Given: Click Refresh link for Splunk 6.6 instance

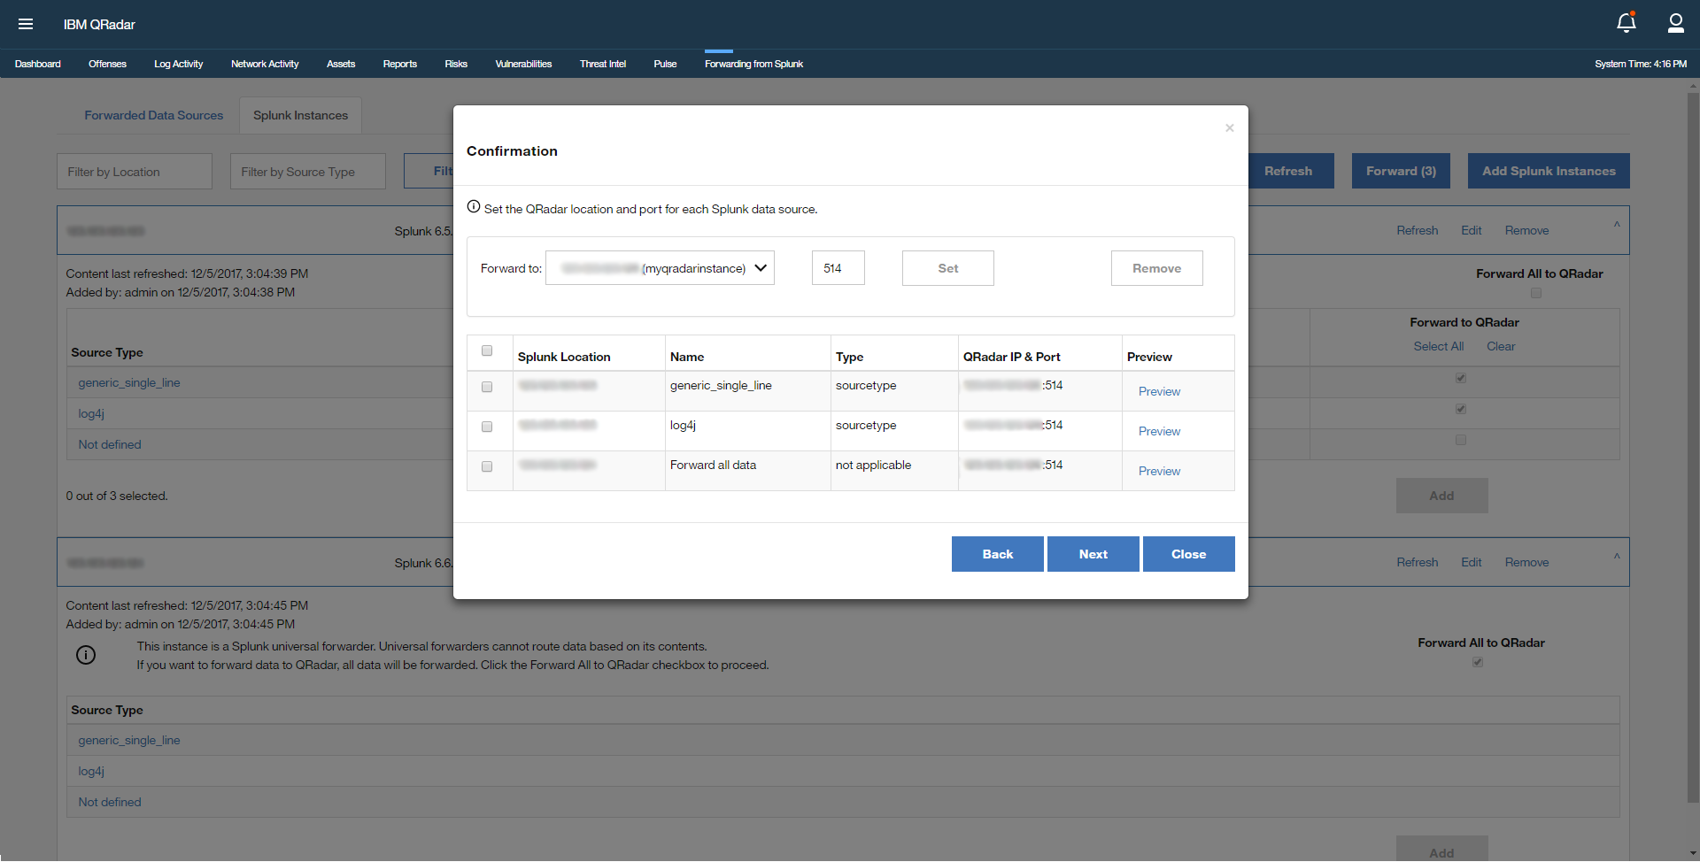Looking at the screenshot, I should [1418, 563].
